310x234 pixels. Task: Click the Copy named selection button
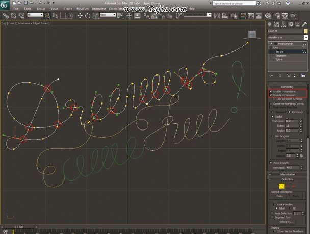click(279, 196)
